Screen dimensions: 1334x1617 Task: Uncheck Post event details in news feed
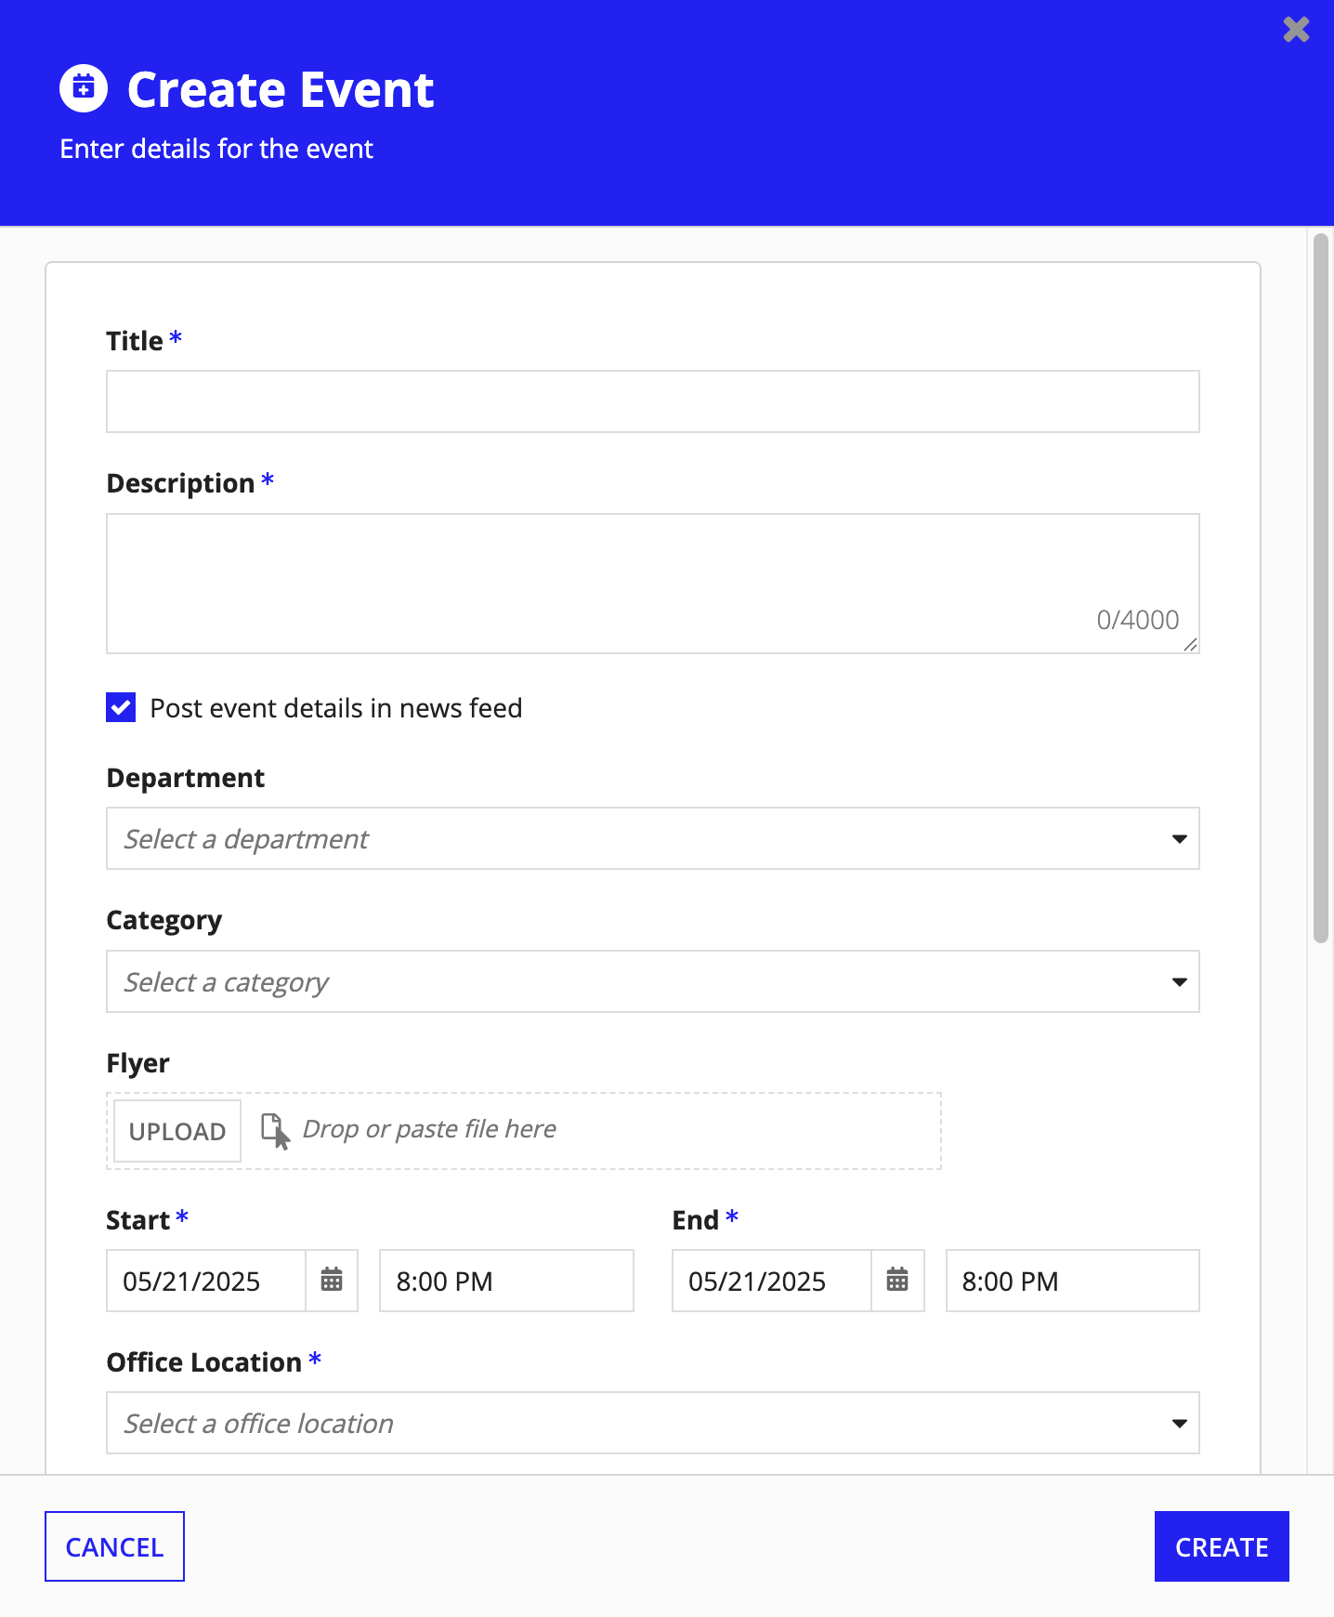point(121,707)
